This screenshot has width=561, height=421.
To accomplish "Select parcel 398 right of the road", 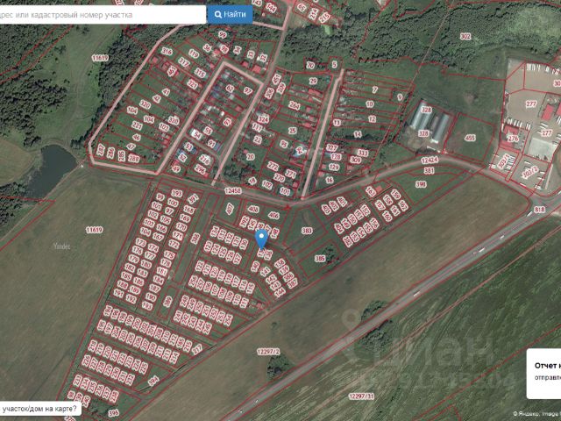I will click(420, 184).
